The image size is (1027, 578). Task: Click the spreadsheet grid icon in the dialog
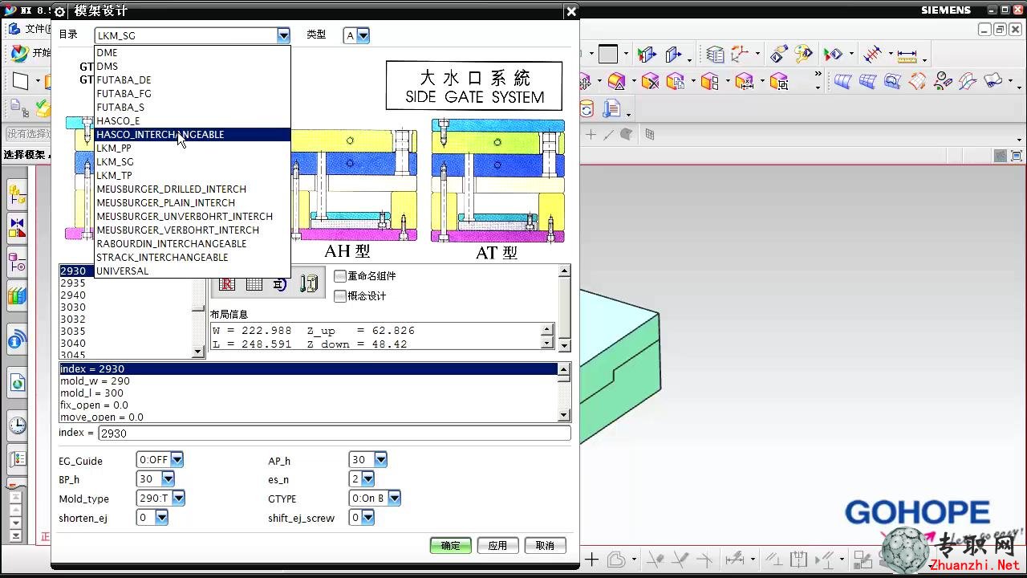coord(254,284)
